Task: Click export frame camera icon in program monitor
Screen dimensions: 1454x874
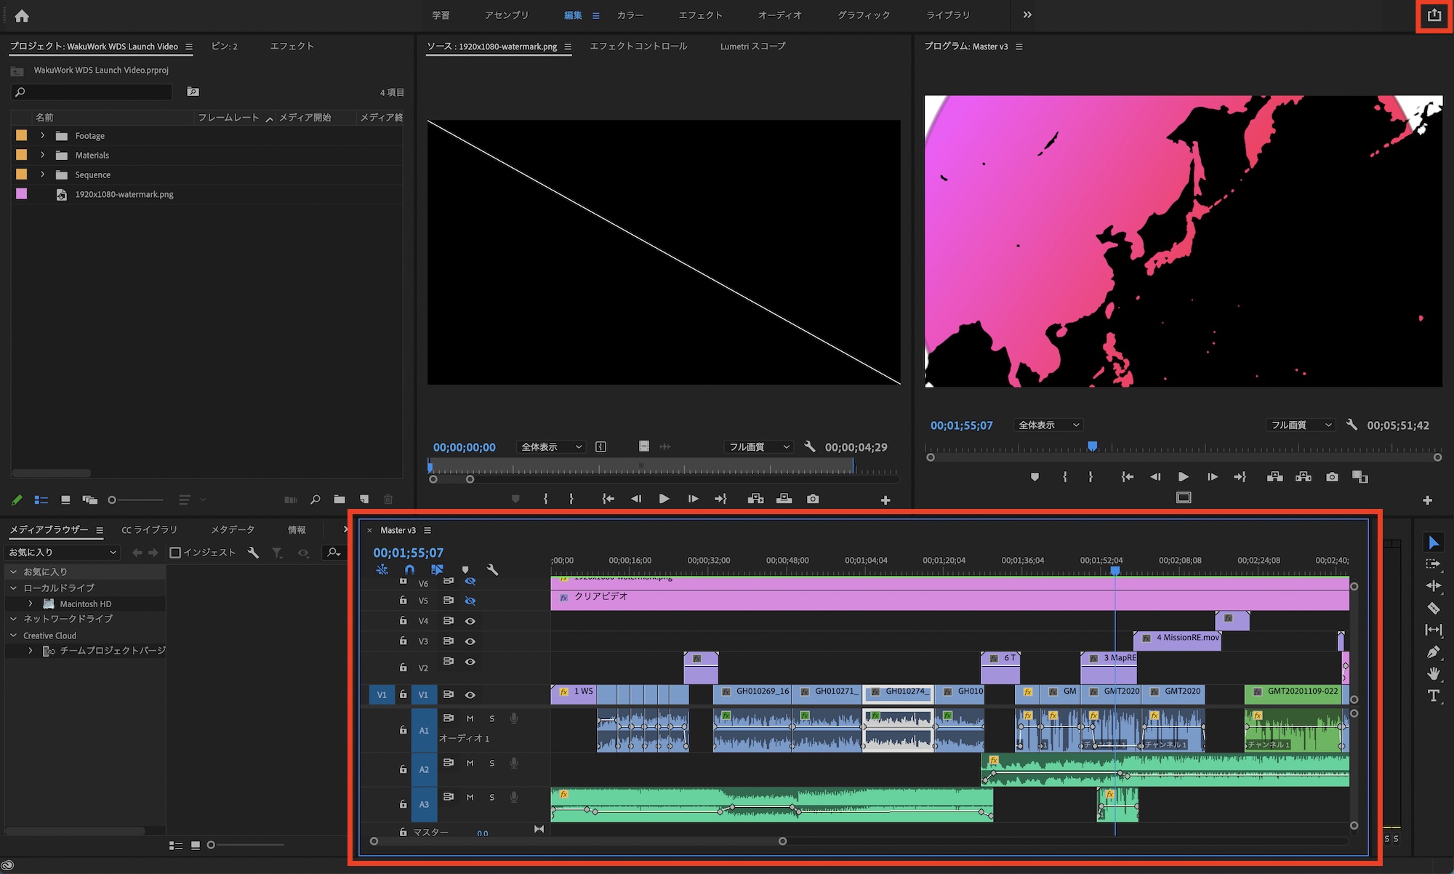Action: coord(1331,477)
